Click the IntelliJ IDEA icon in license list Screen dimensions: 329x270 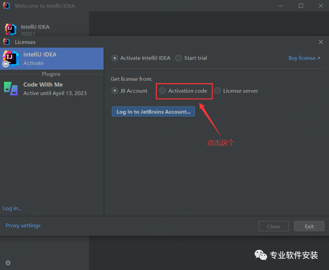tap(11, 59)
